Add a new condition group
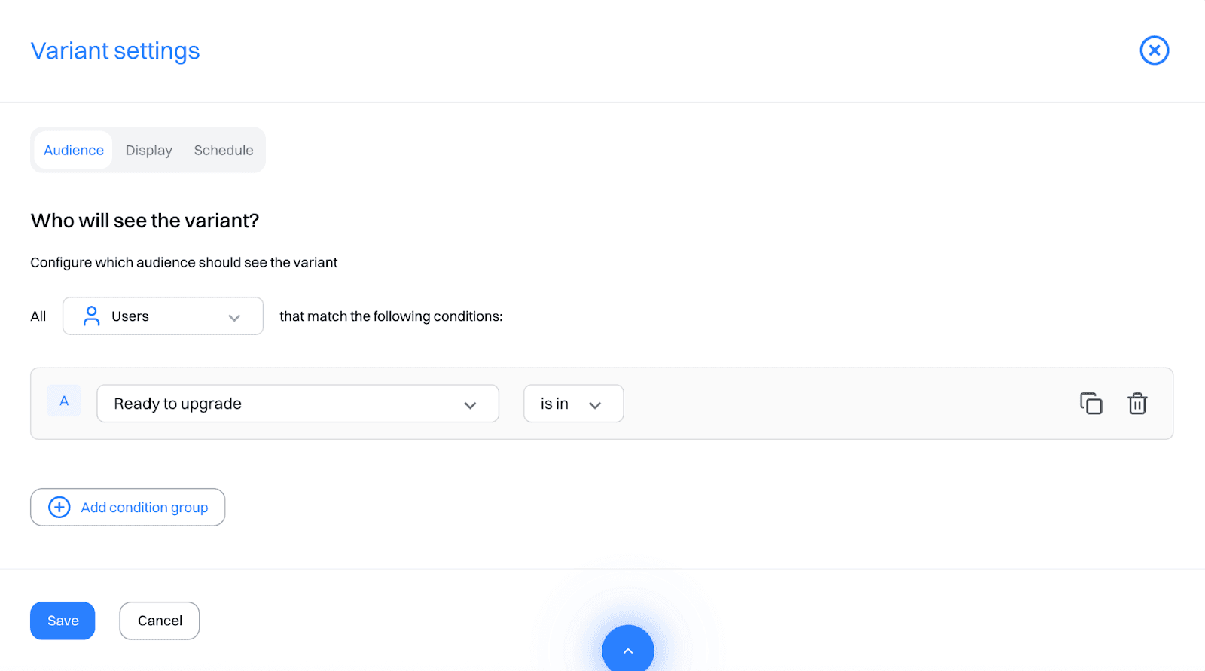This screenshot has width=1205, height=671. point(128,508)
